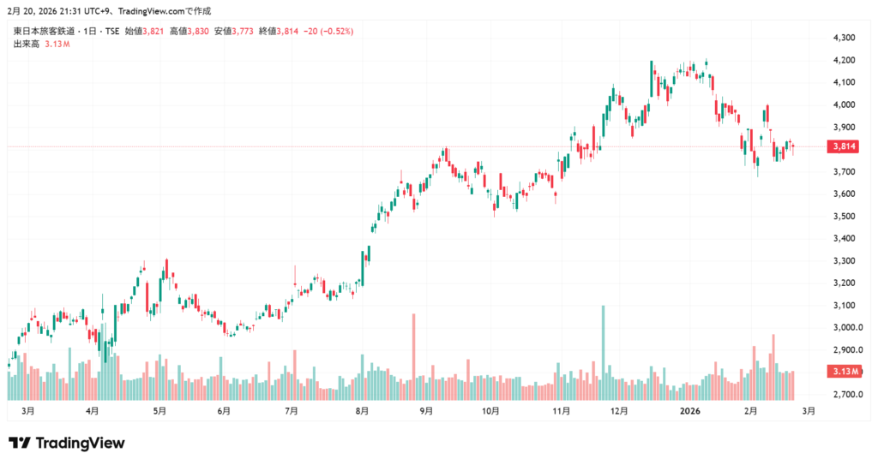This screenshot has width=878, height=465.
Task: Click the red 3.13M volume tag on axis
Action: [845, 371]
